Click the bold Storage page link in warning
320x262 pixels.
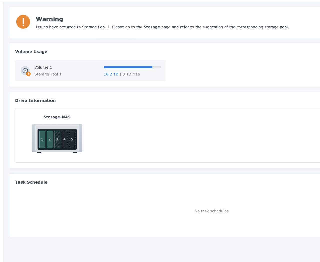click(152, 27)
